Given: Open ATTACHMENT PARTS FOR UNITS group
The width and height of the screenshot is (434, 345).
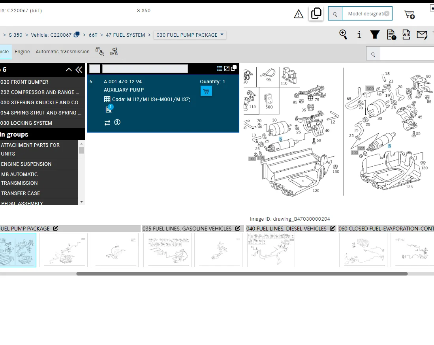Looking at the screenshot, I should [x=39, y=149].
